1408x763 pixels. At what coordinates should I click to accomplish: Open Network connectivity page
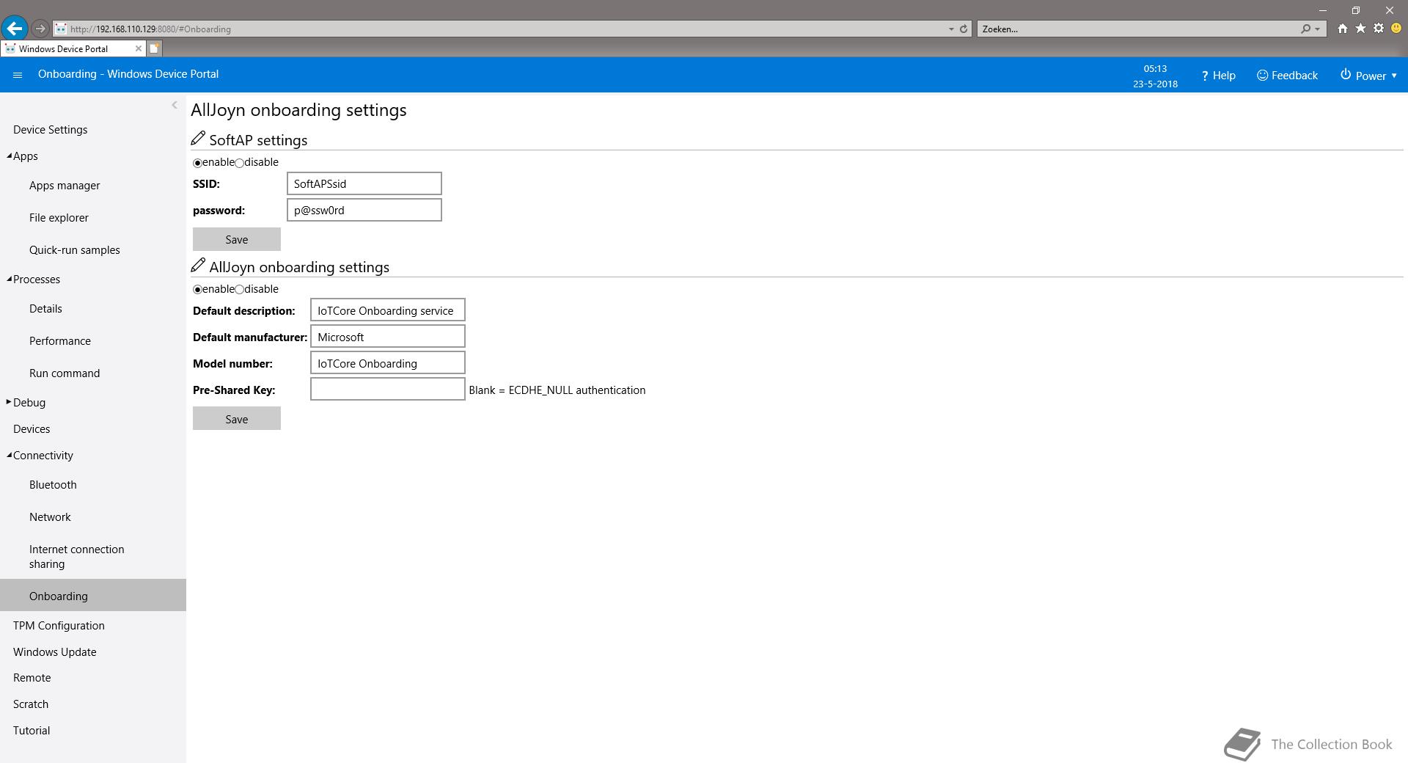[50, 517]
